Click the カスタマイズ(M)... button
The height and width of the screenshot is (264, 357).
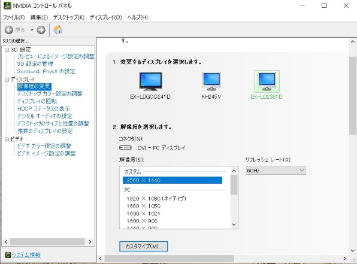click(143, 246)
